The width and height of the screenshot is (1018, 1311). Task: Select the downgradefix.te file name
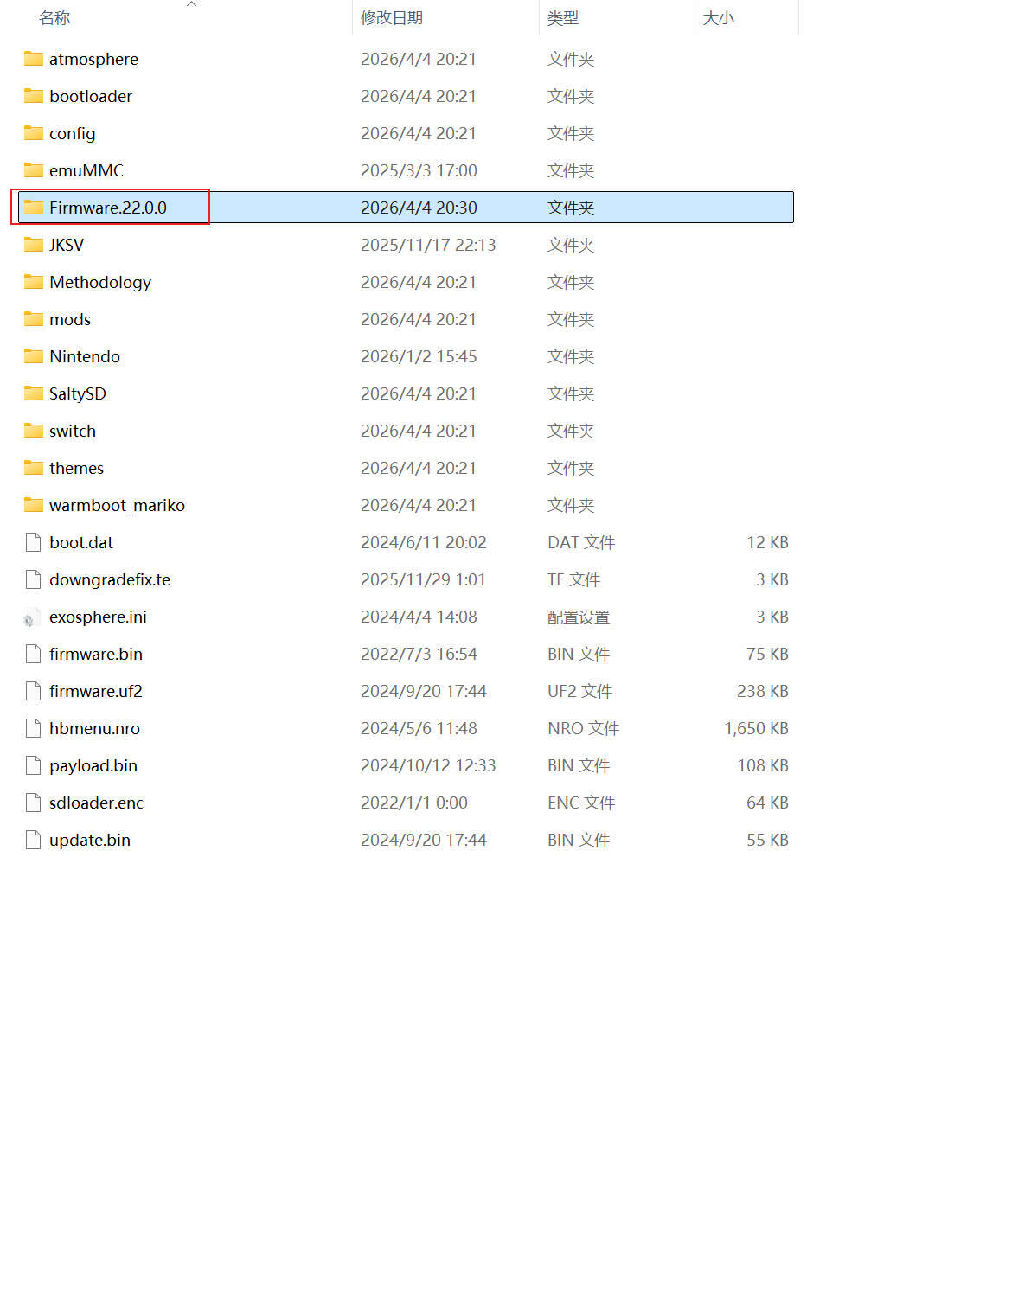click(110, 579)
